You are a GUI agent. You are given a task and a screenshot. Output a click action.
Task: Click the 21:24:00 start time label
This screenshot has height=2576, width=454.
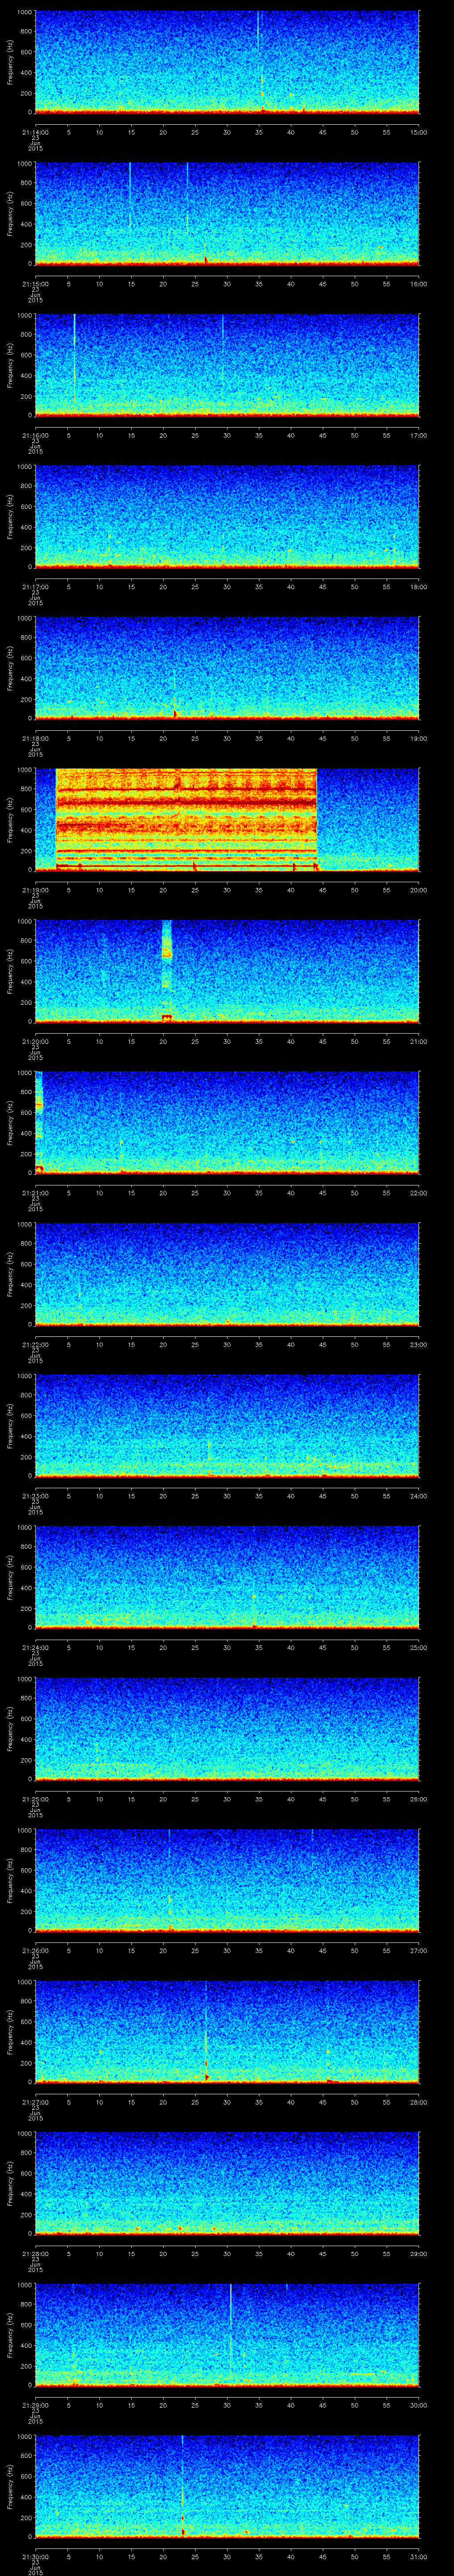(x=36, y=1647)
